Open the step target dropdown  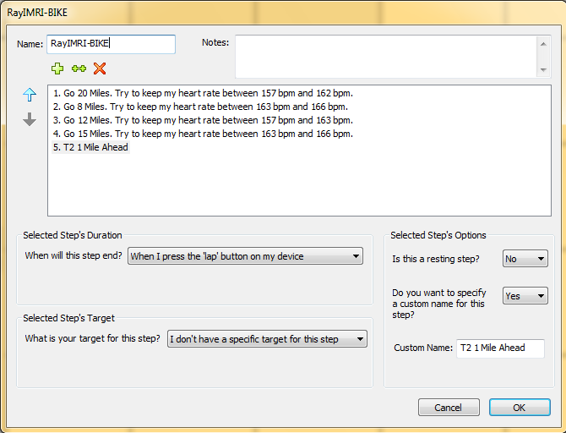pyautogui.click(x=267, y=339)
